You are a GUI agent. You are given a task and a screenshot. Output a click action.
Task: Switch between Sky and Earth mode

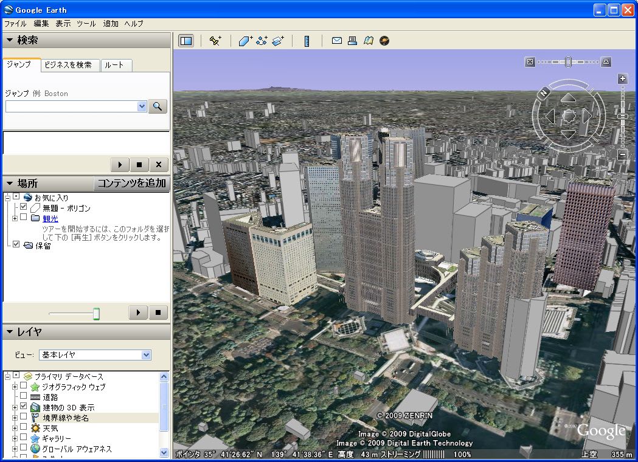[384, 41]
